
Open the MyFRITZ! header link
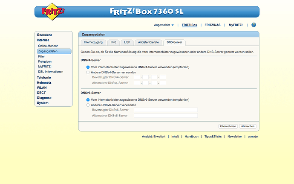point(236,25)
